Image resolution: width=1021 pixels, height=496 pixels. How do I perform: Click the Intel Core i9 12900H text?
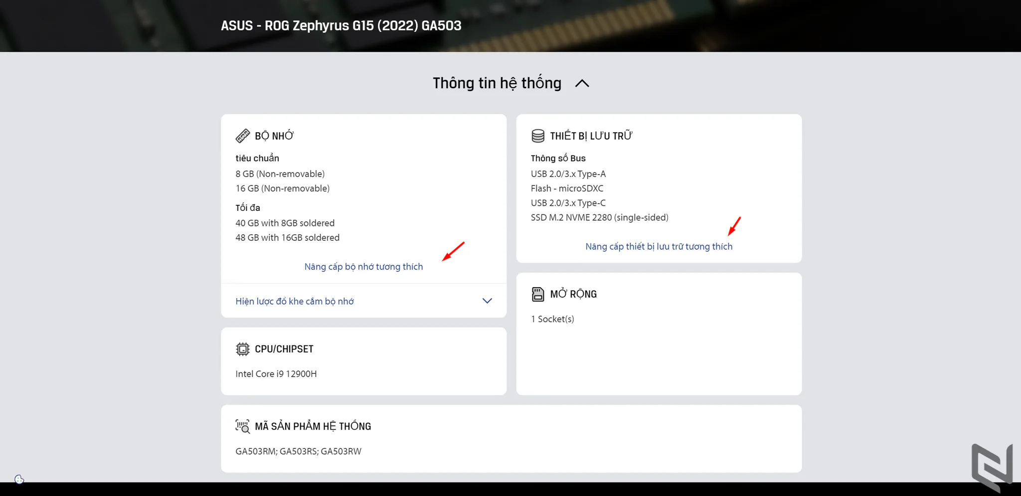[x=276, y=374]
